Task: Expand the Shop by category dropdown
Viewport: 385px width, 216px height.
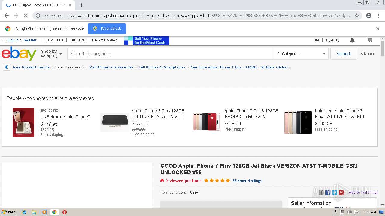Action: pyautogui.click(x=51, y=53)
